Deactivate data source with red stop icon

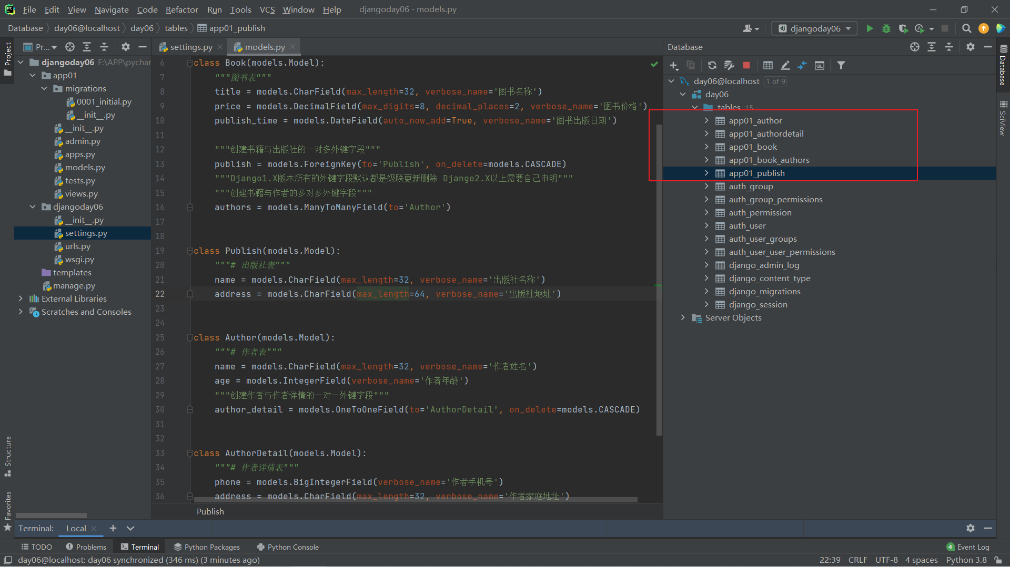click(746, 65)
